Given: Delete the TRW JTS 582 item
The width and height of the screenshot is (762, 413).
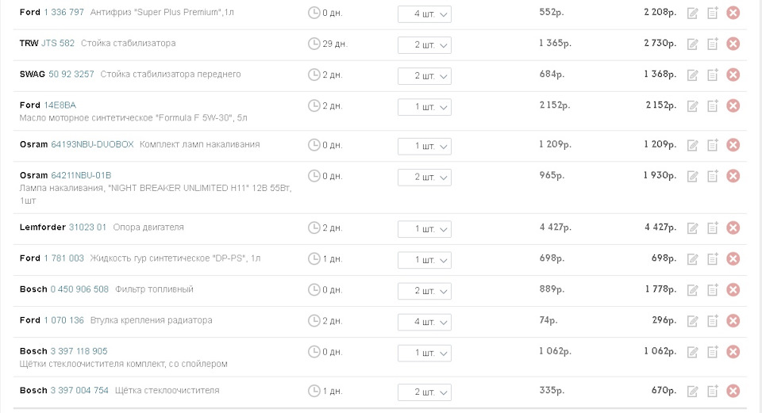Looking at the screenshot, I should tap(733, 44).
